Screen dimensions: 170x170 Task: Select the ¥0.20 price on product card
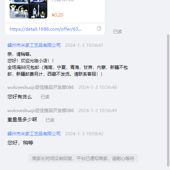coord(57,15)
